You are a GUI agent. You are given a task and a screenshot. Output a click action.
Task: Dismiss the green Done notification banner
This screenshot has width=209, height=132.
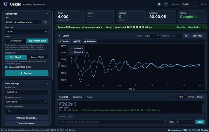pos(203,27)
